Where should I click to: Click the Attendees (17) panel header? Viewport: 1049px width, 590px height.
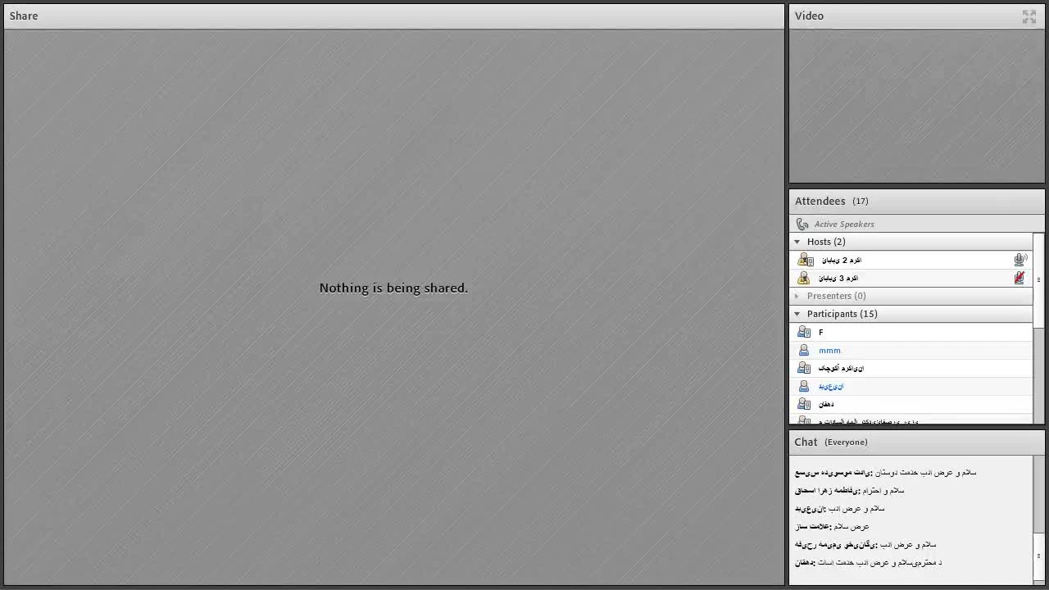pos(831,201)
